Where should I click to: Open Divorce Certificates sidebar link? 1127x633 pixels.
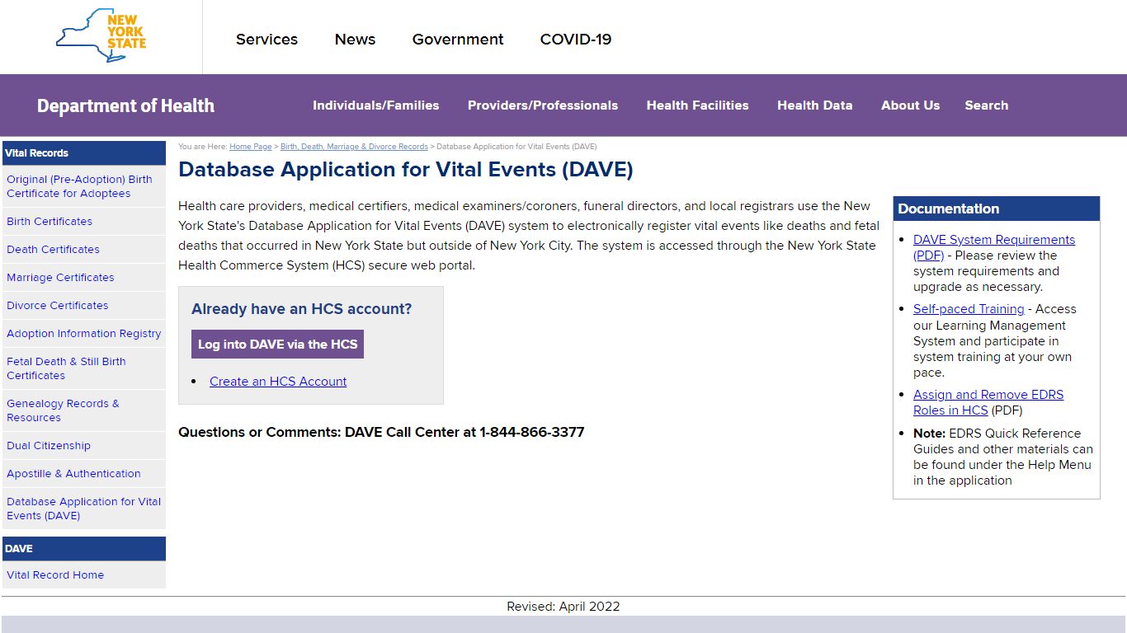83,305
